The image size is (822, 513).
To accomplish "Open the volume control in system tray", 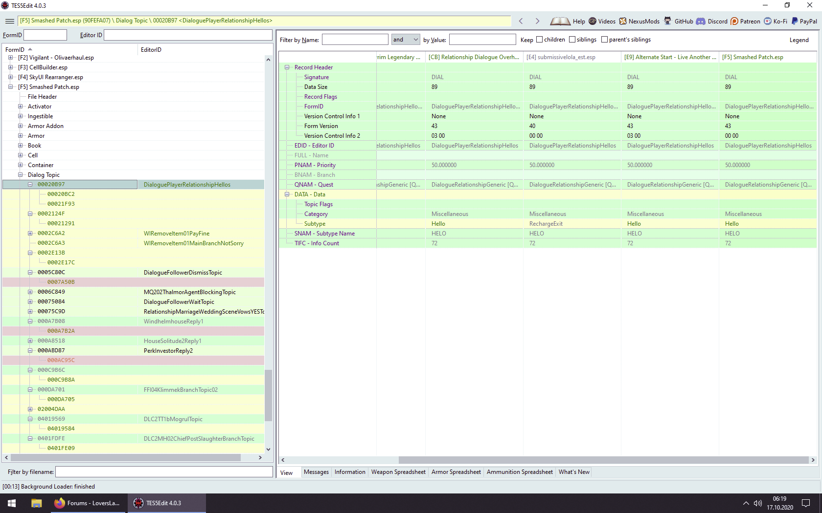I will [x=758, y=503].
